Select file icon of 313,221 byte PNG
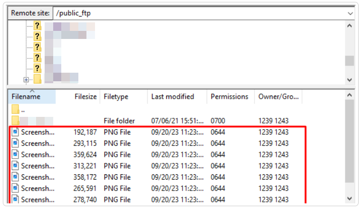The height and width of the screenshot is (210, 361). pos(15,166)
